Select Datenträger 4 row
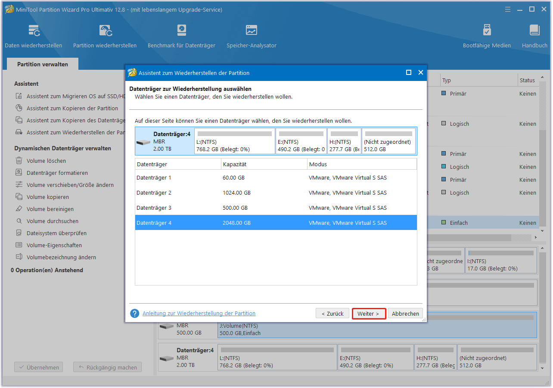Viewport: 553px width, 388px height. pos(276,223)
